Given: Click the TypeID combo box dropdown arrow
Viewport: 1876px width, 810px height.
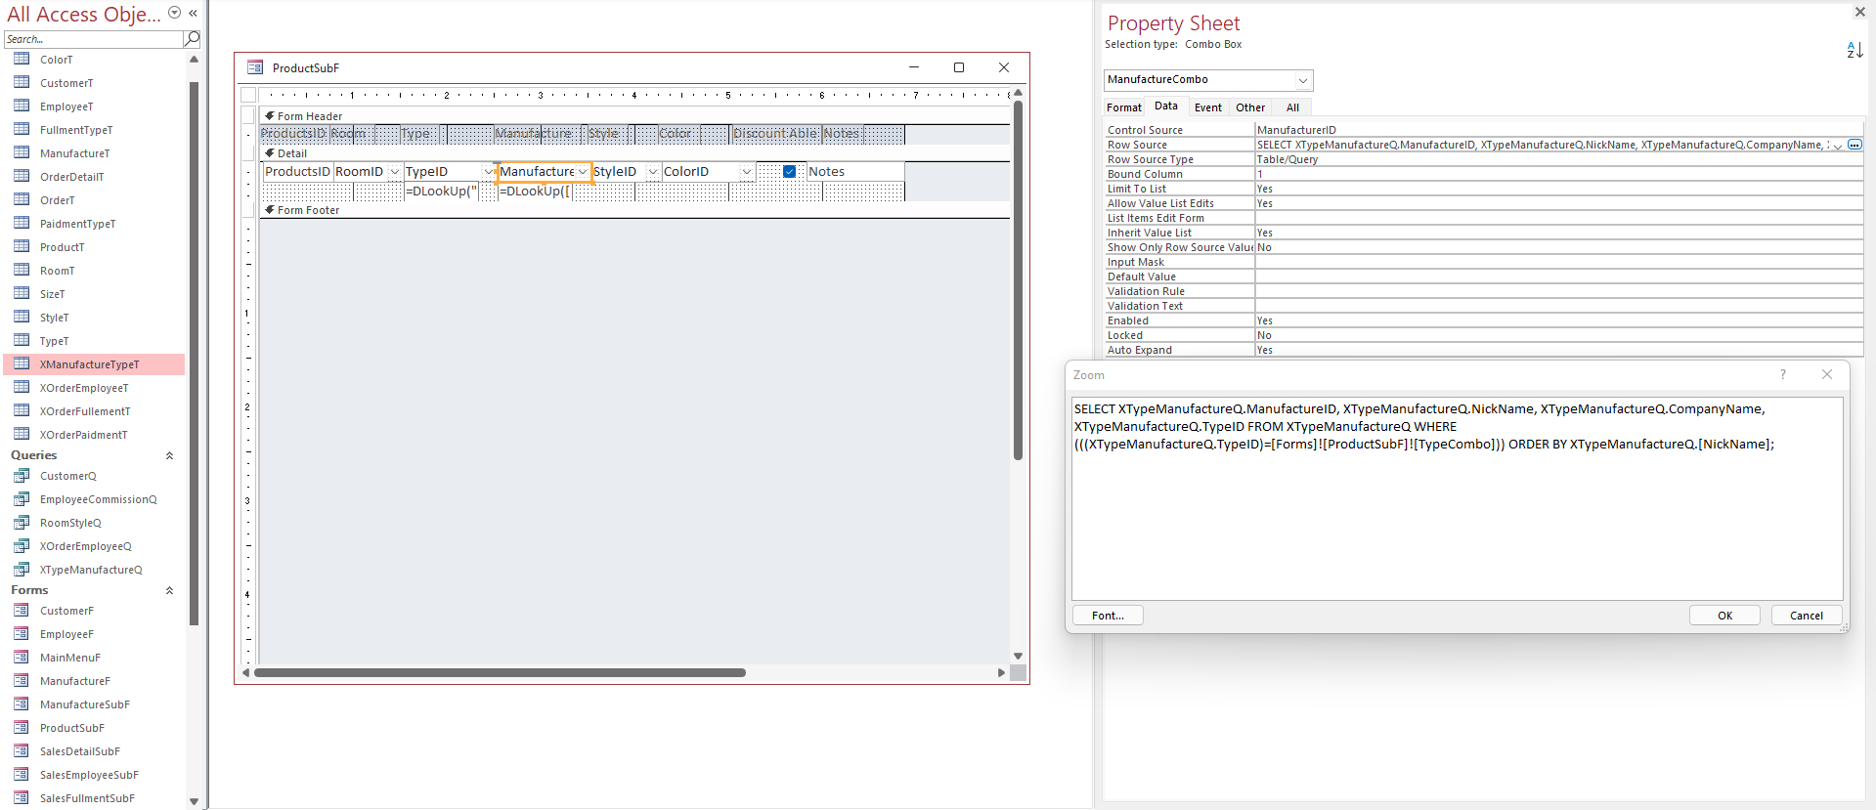Looking at the screenshot, I should click(488, 172).
